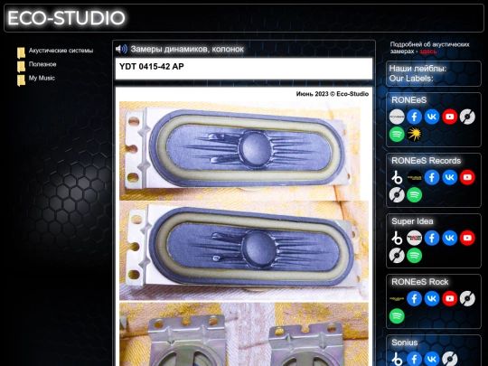Screen dimensions: 488x366
Task: Open Super Idea disc music icon
Action: click(x=397, y=256)
